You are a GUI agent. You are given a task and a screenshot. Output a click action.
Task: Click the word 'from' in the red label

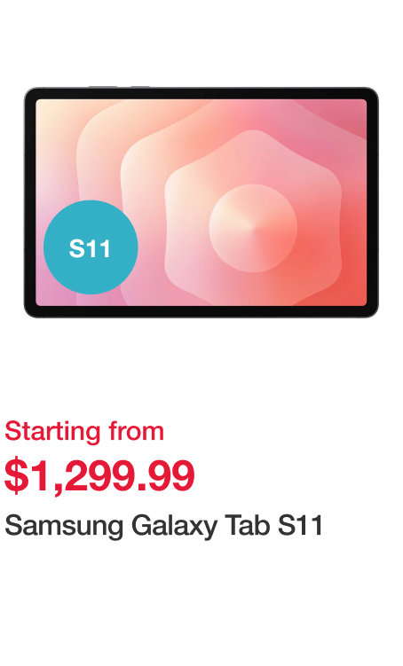tap(136, 431)
